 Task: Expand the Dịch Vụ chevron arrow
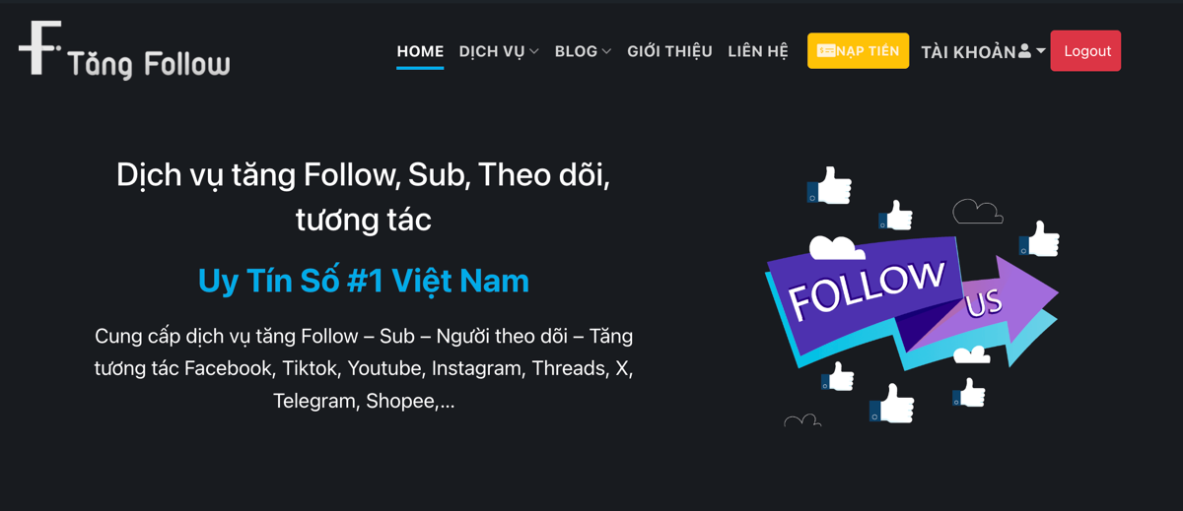click(534, 51)
